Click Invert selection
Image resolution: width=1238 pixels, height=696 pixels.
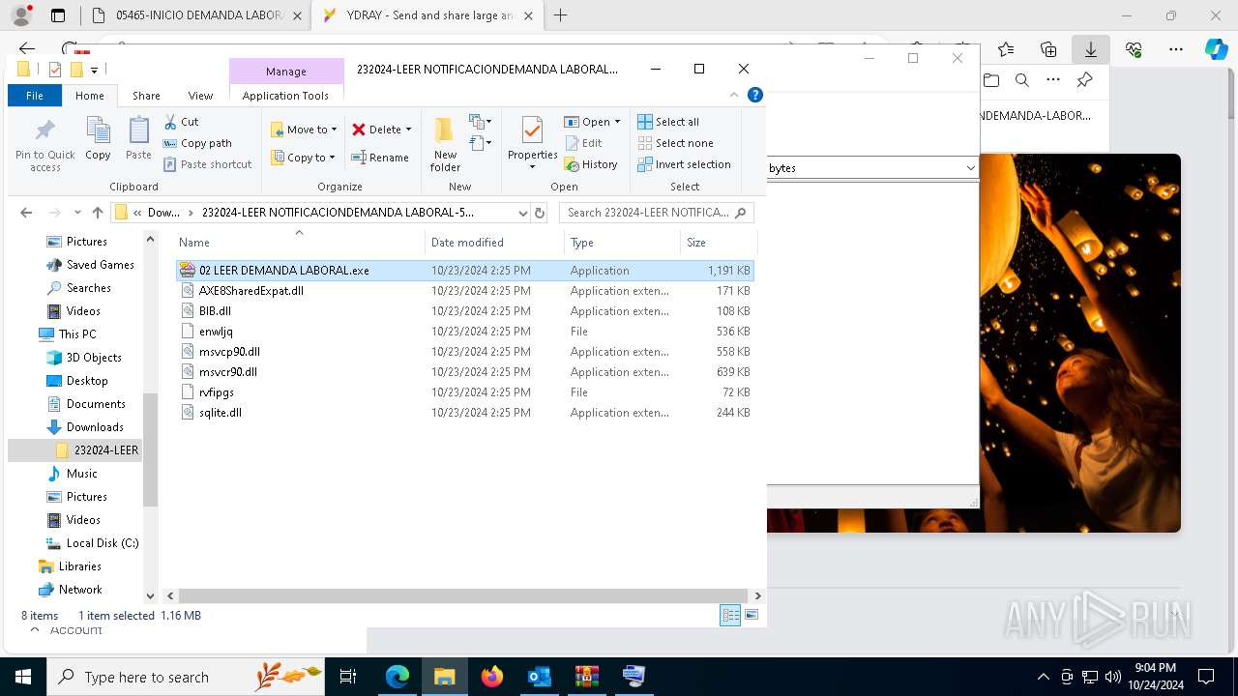pos(684,164)
